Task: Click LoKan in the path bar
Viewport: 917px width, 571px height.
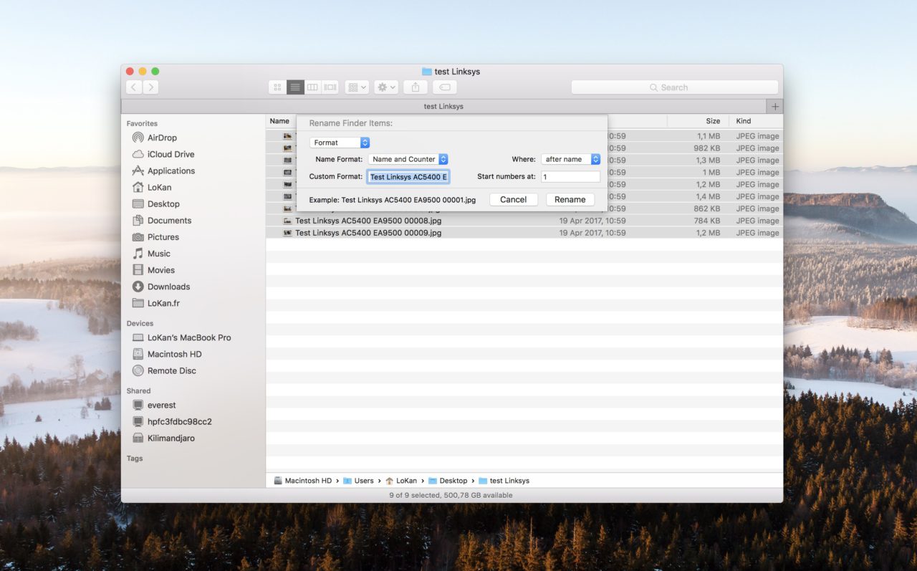Action: point(400,481)
